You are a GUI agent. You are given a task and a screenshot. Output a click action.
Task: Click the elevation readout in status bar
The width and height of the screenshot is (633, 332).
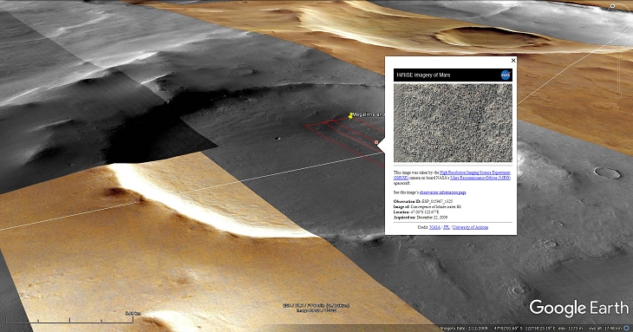click(571, 329)
